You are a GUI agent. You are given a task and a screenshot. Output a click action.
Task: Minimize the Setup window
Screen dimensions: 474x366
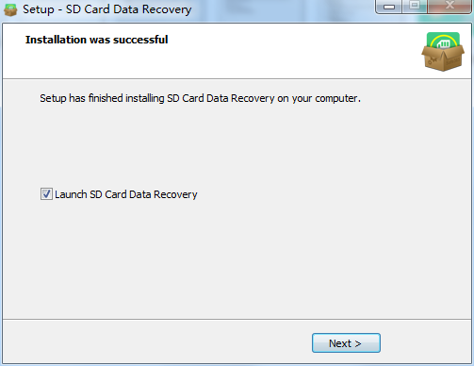tap(388, 7)
